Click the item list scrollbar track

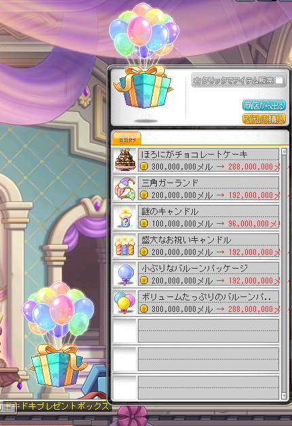(284, 274)
